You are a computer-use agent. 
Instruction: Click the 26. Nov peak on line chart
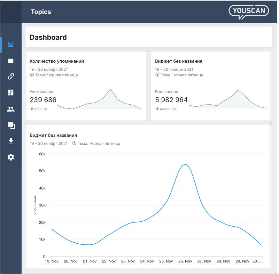[185, 165]
